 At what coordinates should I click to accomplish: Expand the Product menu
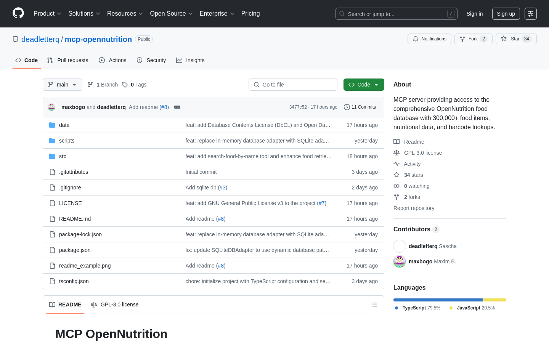point(47,14)
